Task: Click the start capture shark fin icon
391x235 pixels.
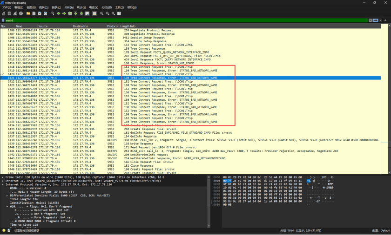Action: pos(3,13)
